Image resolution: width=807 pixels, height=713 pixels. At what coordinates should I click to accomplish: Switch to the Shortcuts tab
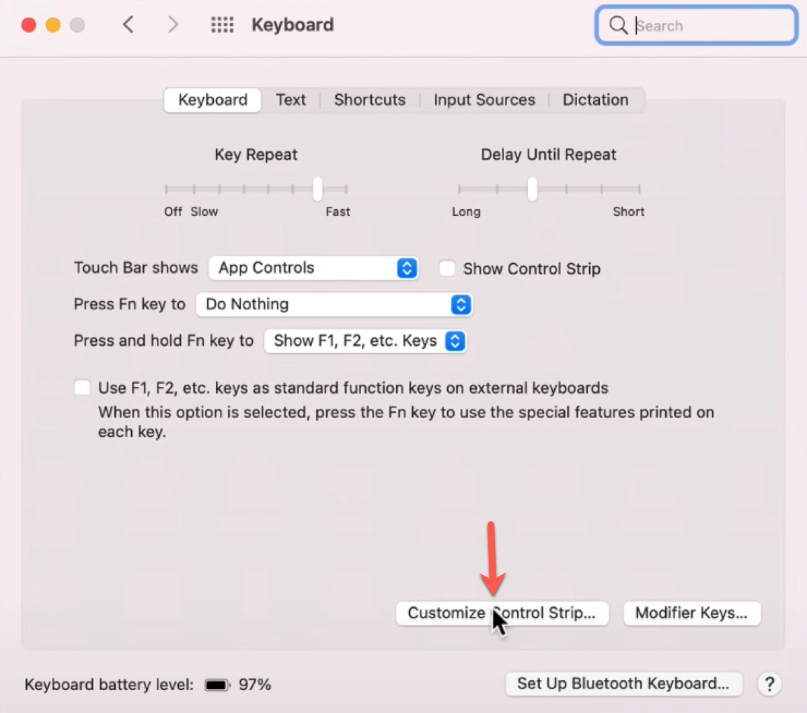370,100
